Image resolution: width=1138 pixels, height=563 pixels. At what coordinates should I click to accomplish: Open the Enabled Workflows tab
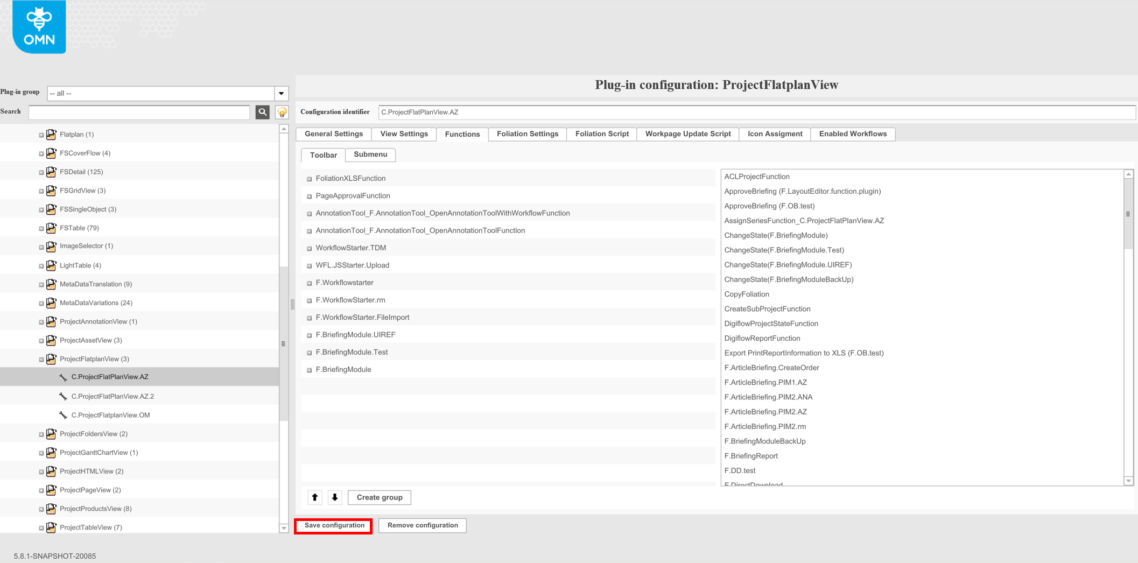pos(853,134)
